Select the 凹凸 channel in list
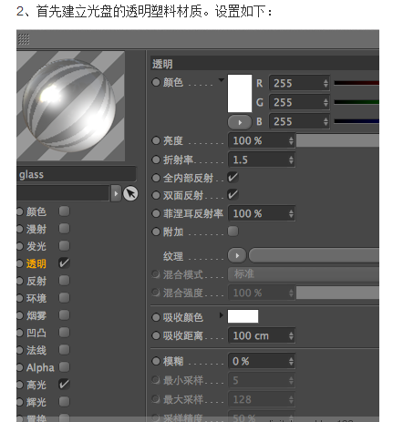The width and height of the screenshot is (393, 422). coord(36,333)
